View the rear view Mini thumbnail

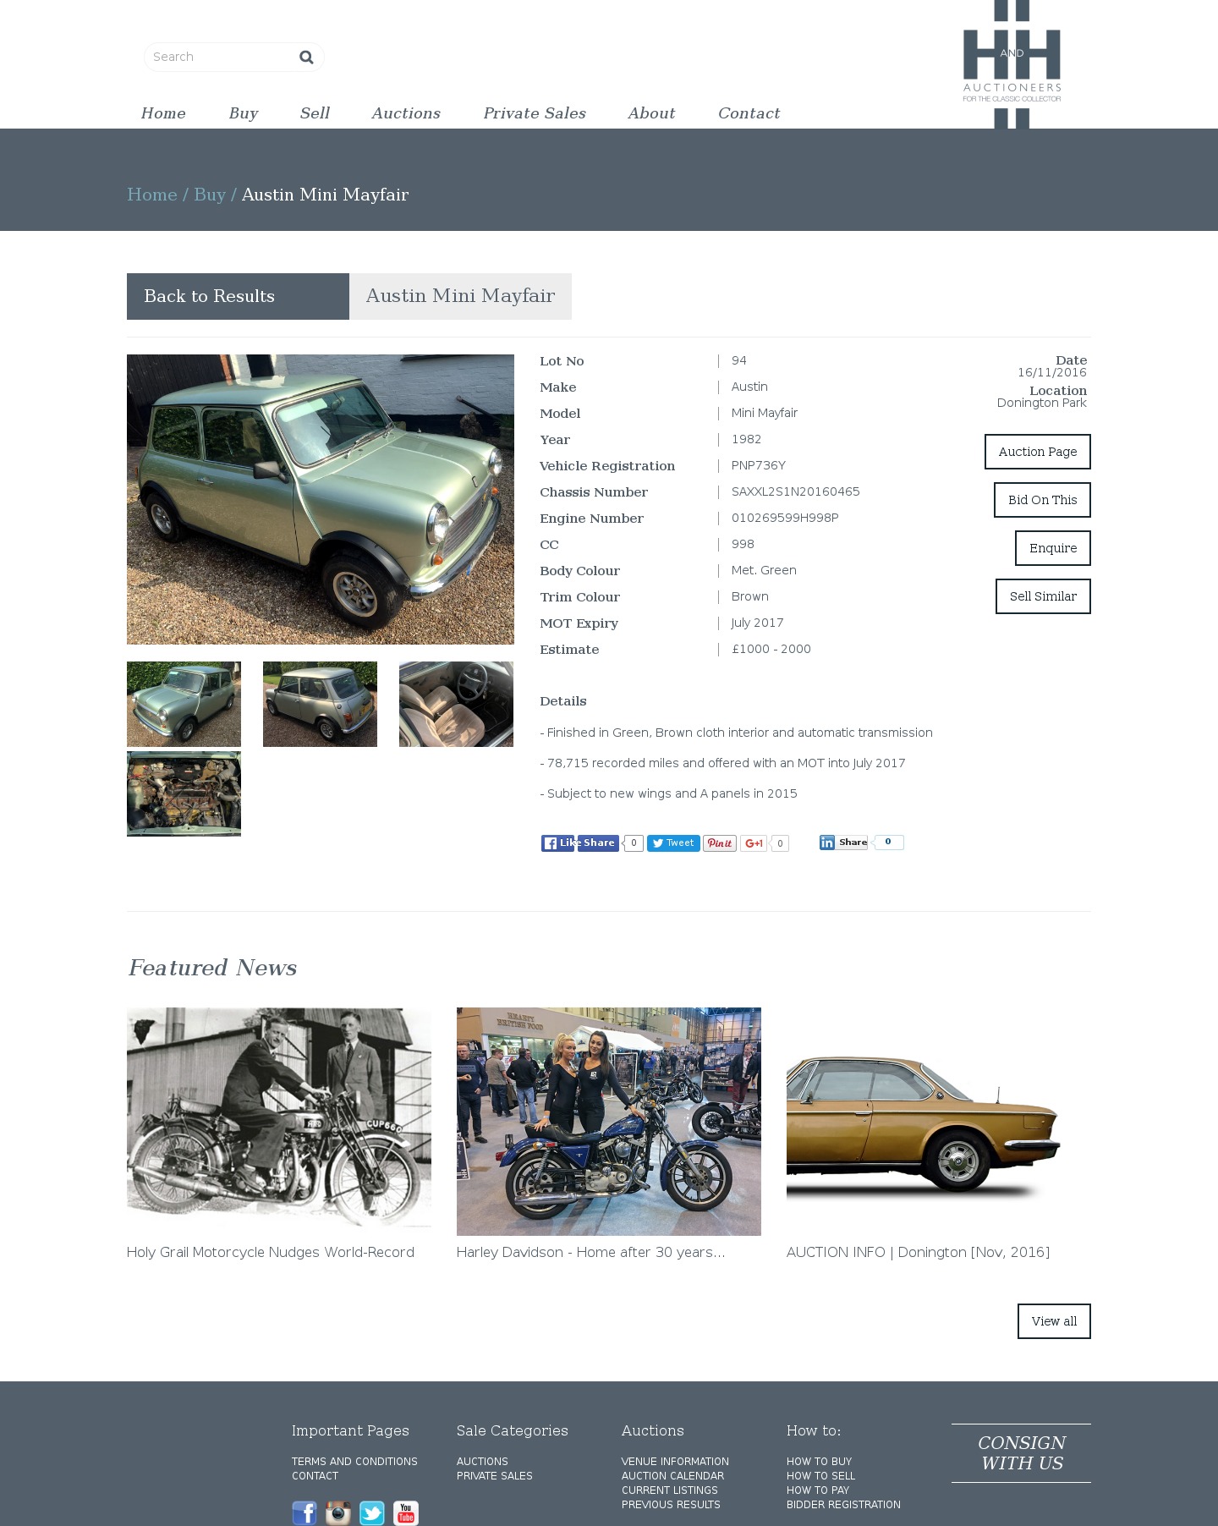pos(320,704)
